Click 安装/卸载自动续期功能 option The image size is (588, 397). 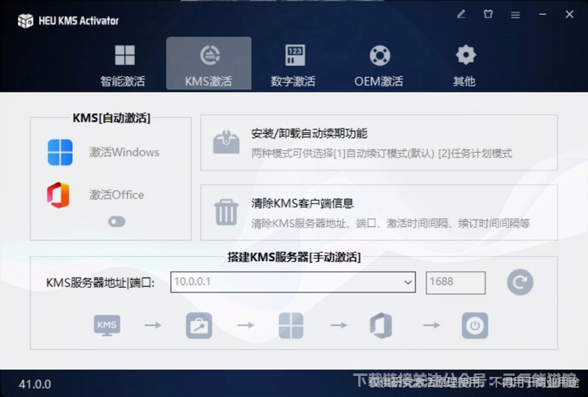coord(309,134)
